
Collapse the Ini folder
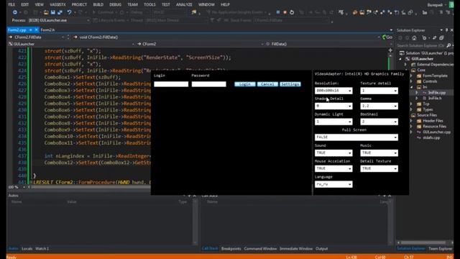pyautogui.click(x=411, y=87)
